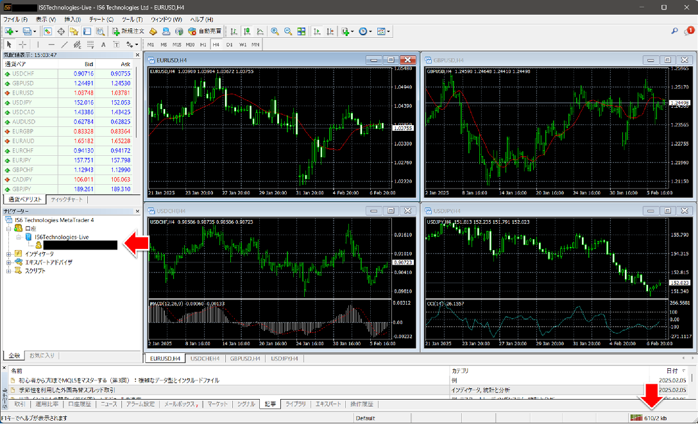The height and width of the screenshot is (424, 698).
Task: Open the indicators list dropdown arrow
Action: point(352,31)
